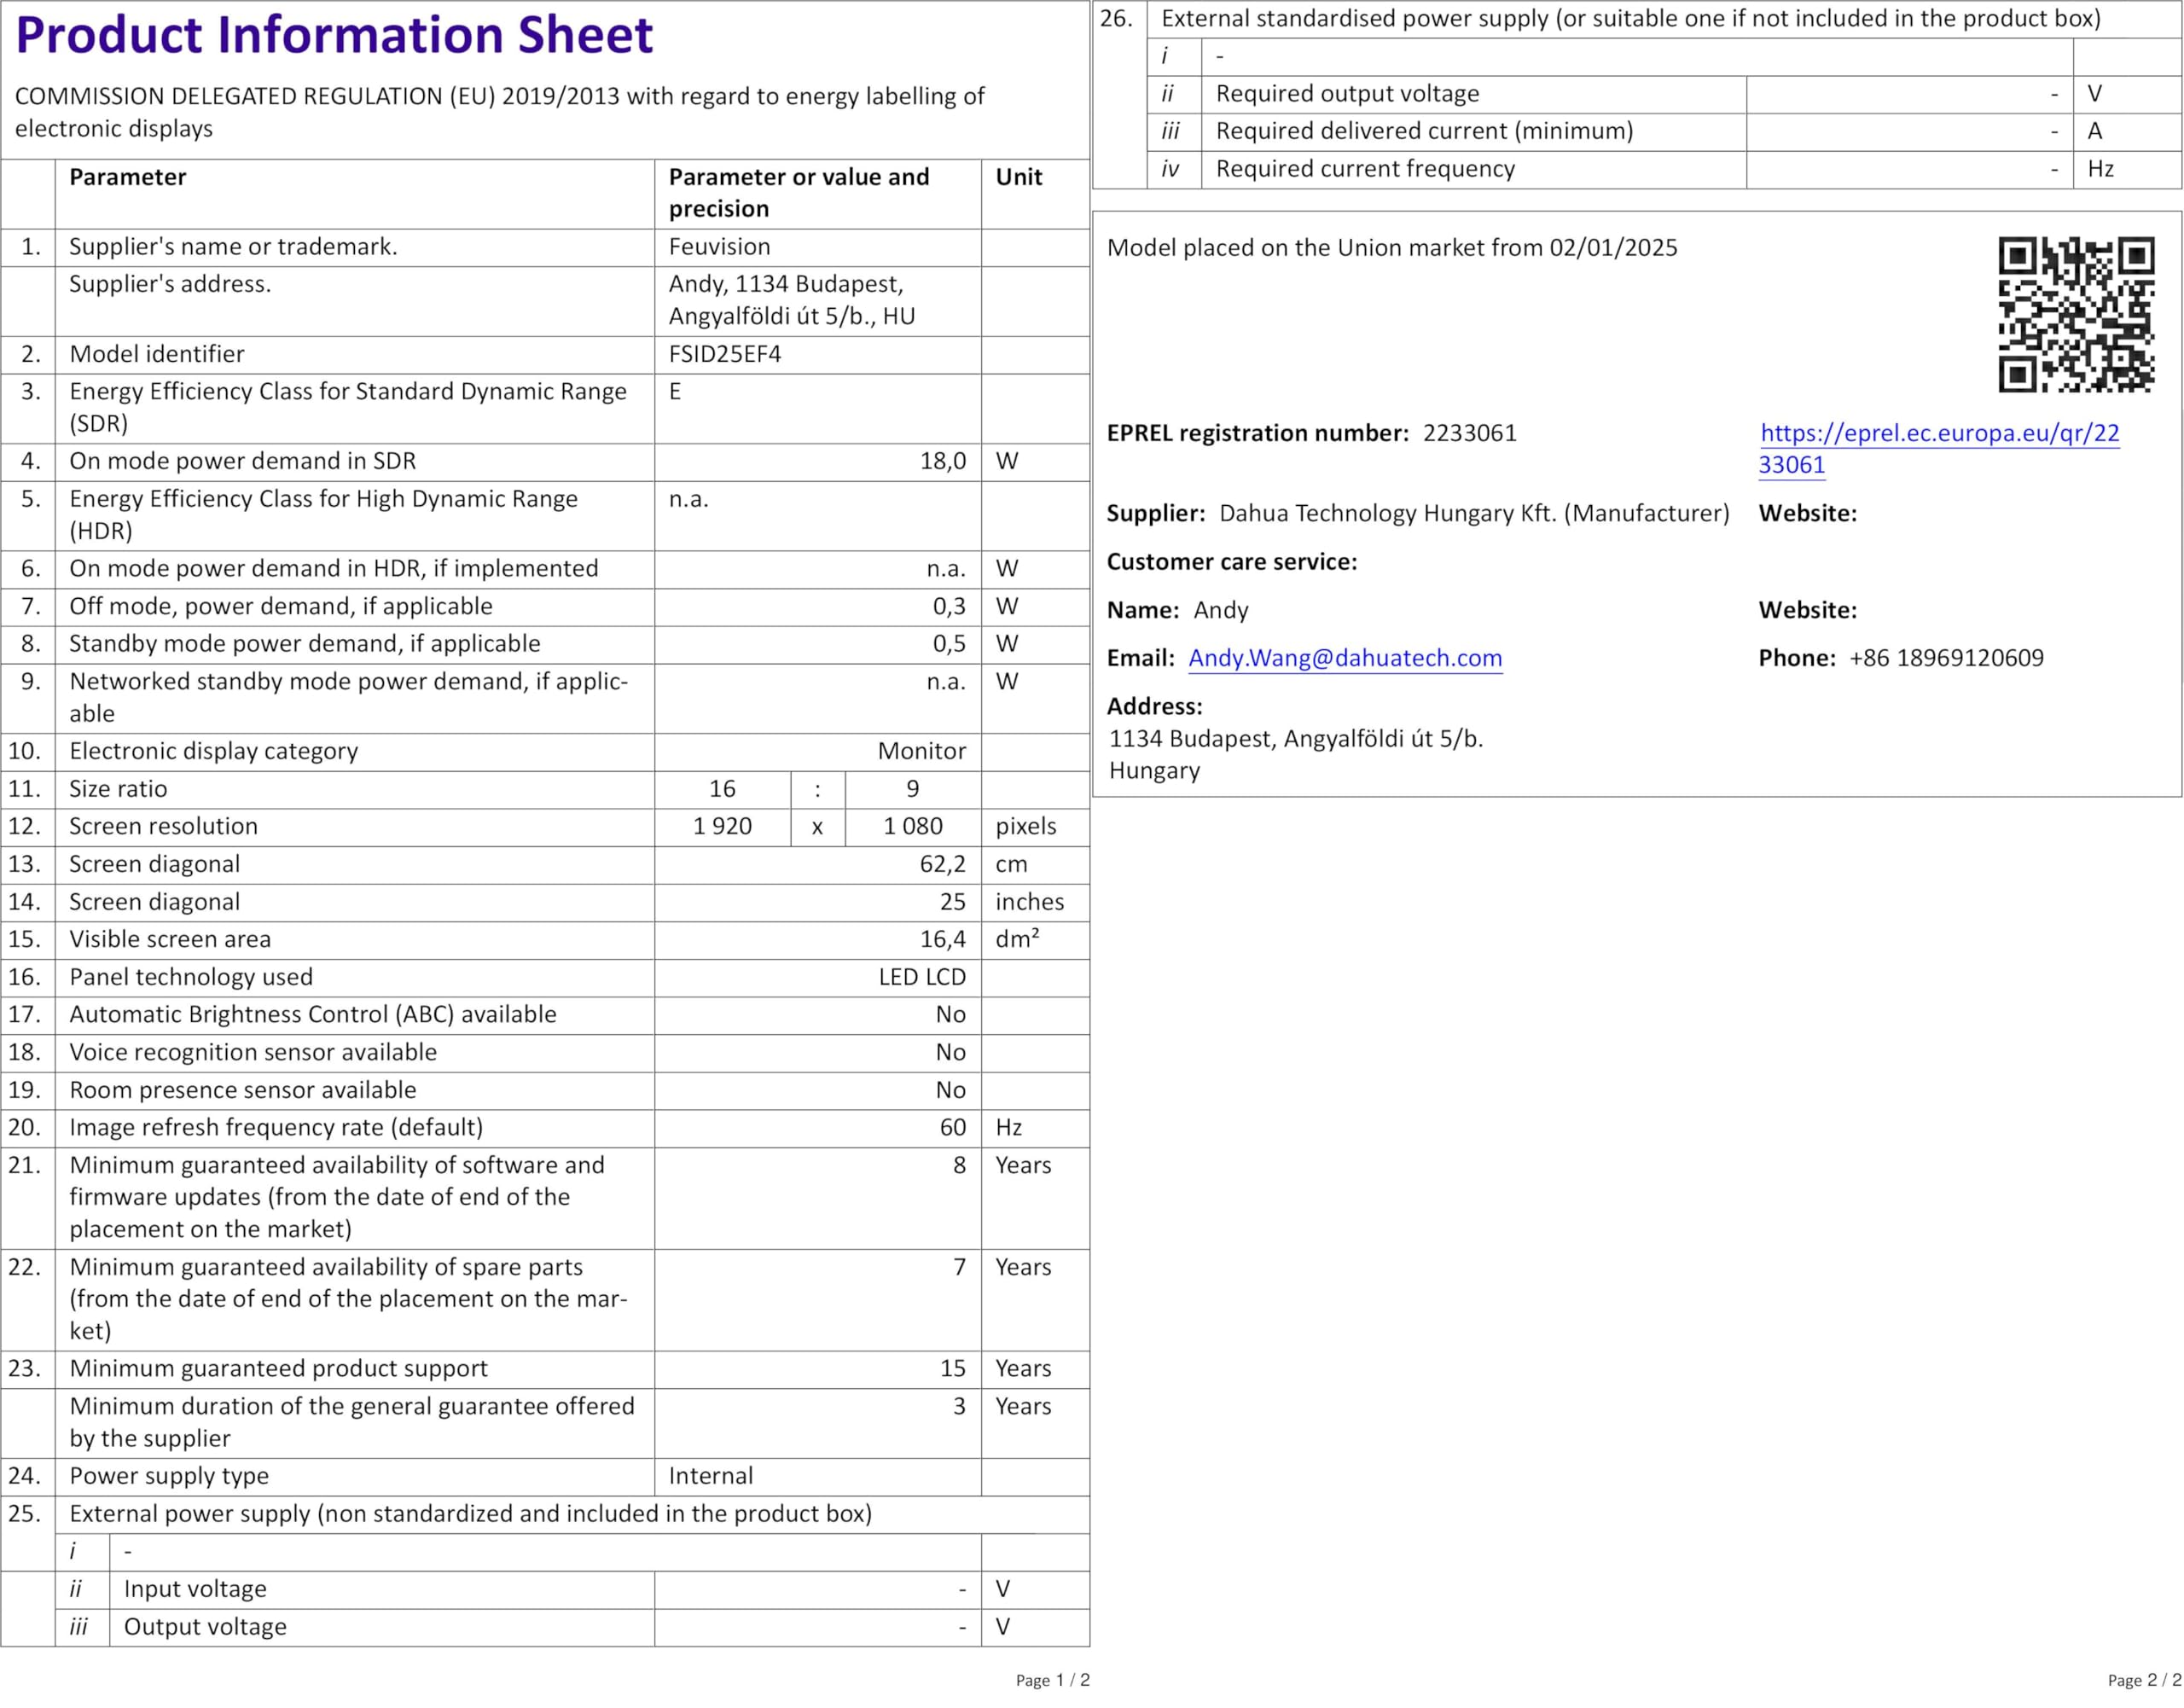Open the eprel.ec.europa.eu QR link
This screenshot has height=1708, width=2184.
click(1938, 434)
